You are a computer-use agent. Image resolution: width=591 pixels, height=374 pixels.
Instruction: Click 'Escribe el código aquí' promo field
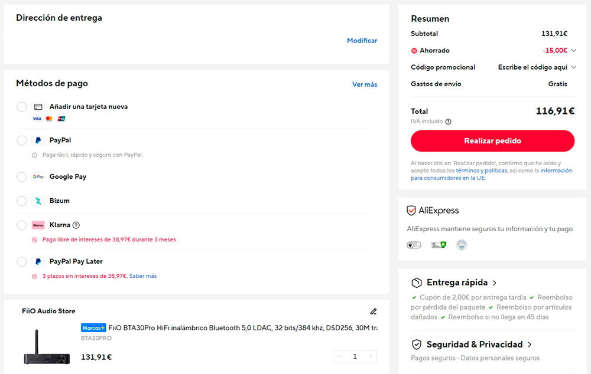532,67
